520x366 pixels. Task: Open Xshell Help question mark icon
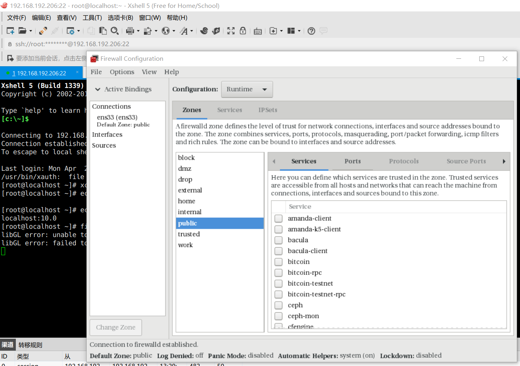click(x=312, y=31)
